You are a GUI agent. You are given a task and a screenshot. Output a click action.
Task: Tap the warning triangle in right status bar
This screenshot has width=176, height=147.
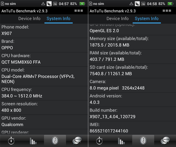click(131, 4)
